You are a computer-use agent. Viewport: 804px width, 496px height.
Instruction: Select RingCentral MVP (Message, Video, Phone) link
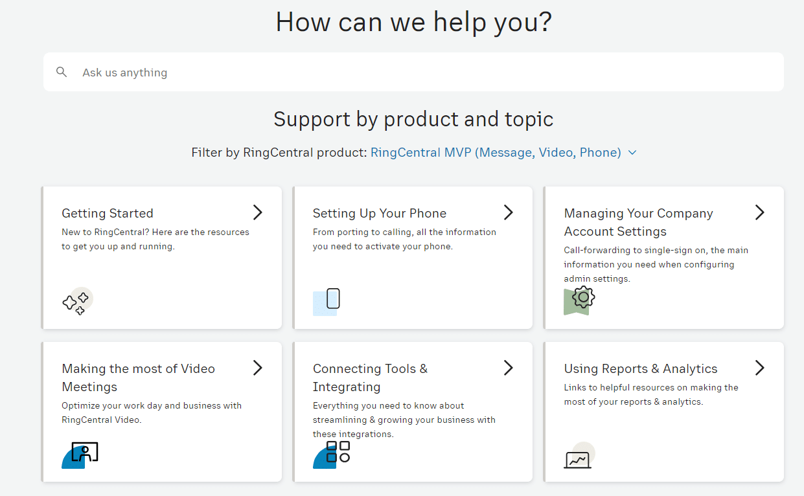[x=496, y=152]
